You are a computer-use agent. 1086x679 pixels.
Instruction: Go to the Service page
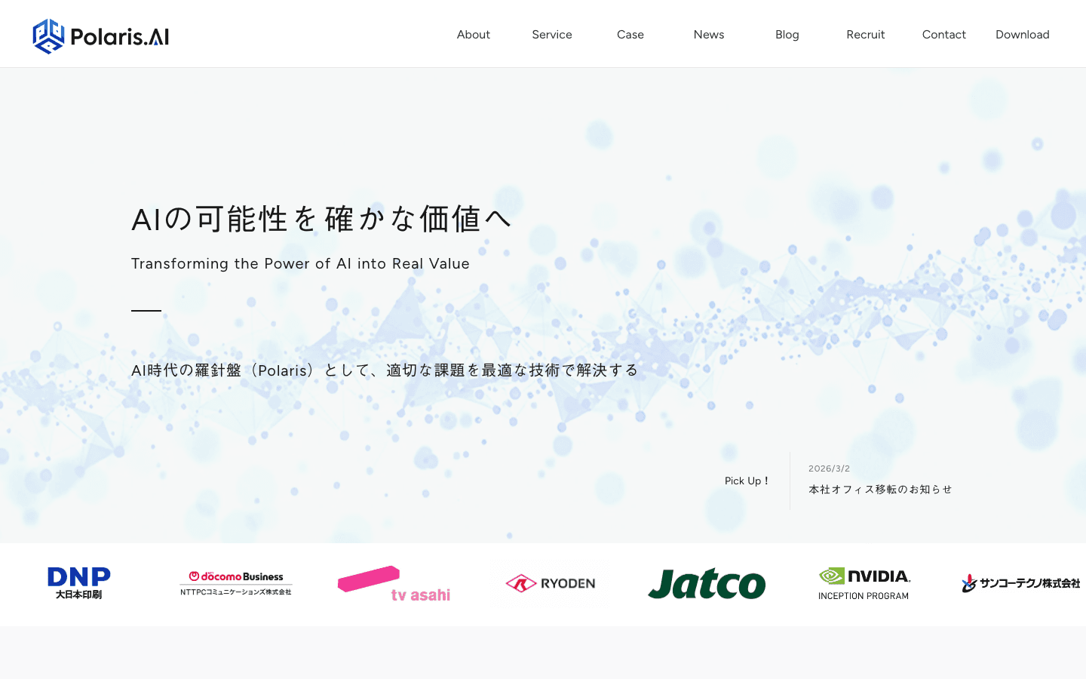pyautogui.click(x=552, y=35)
